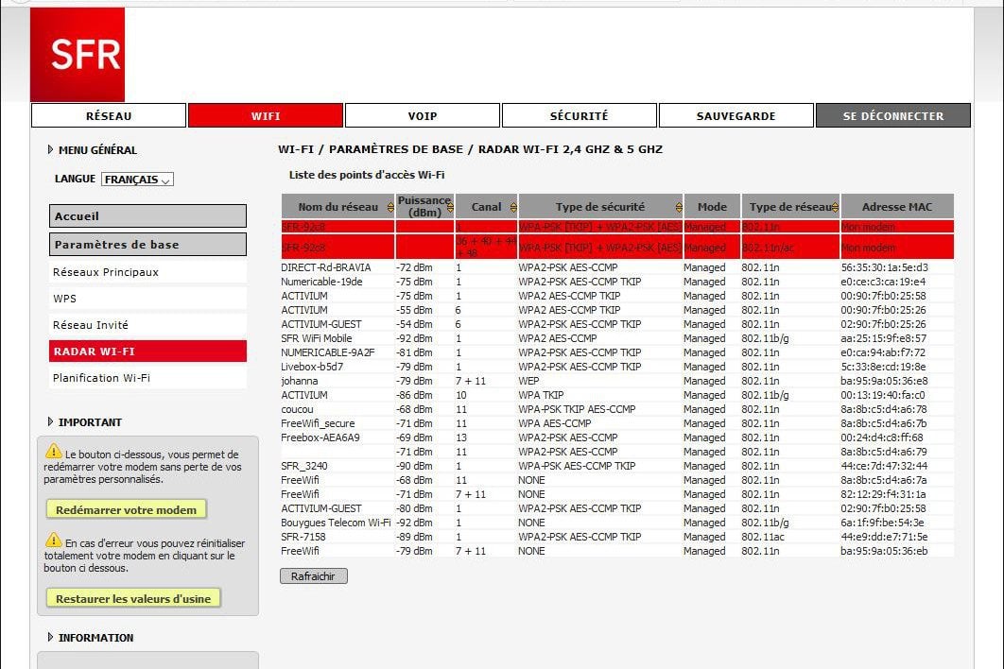This screenshot has width=1004, height=669.
Task: Go to the VOIP tab
Action: (x=422, y=116)
